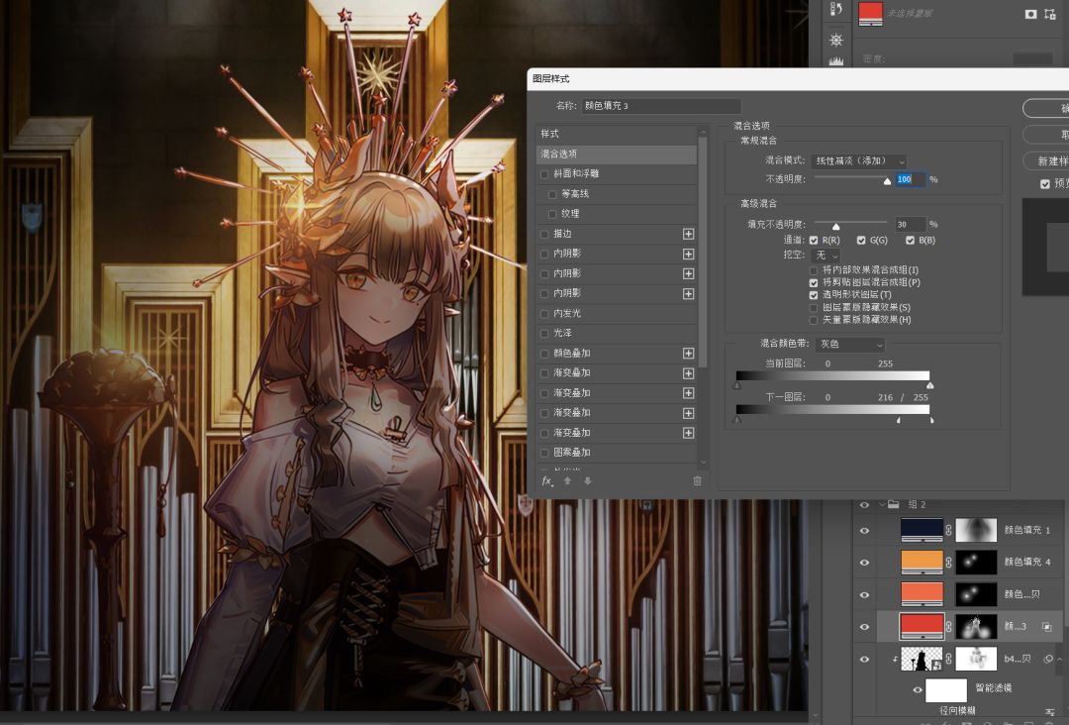Image resolution: width=1069 pixels, height=725 pixels.
Task: Open the History panel icon
Action: tap(836, 9)
